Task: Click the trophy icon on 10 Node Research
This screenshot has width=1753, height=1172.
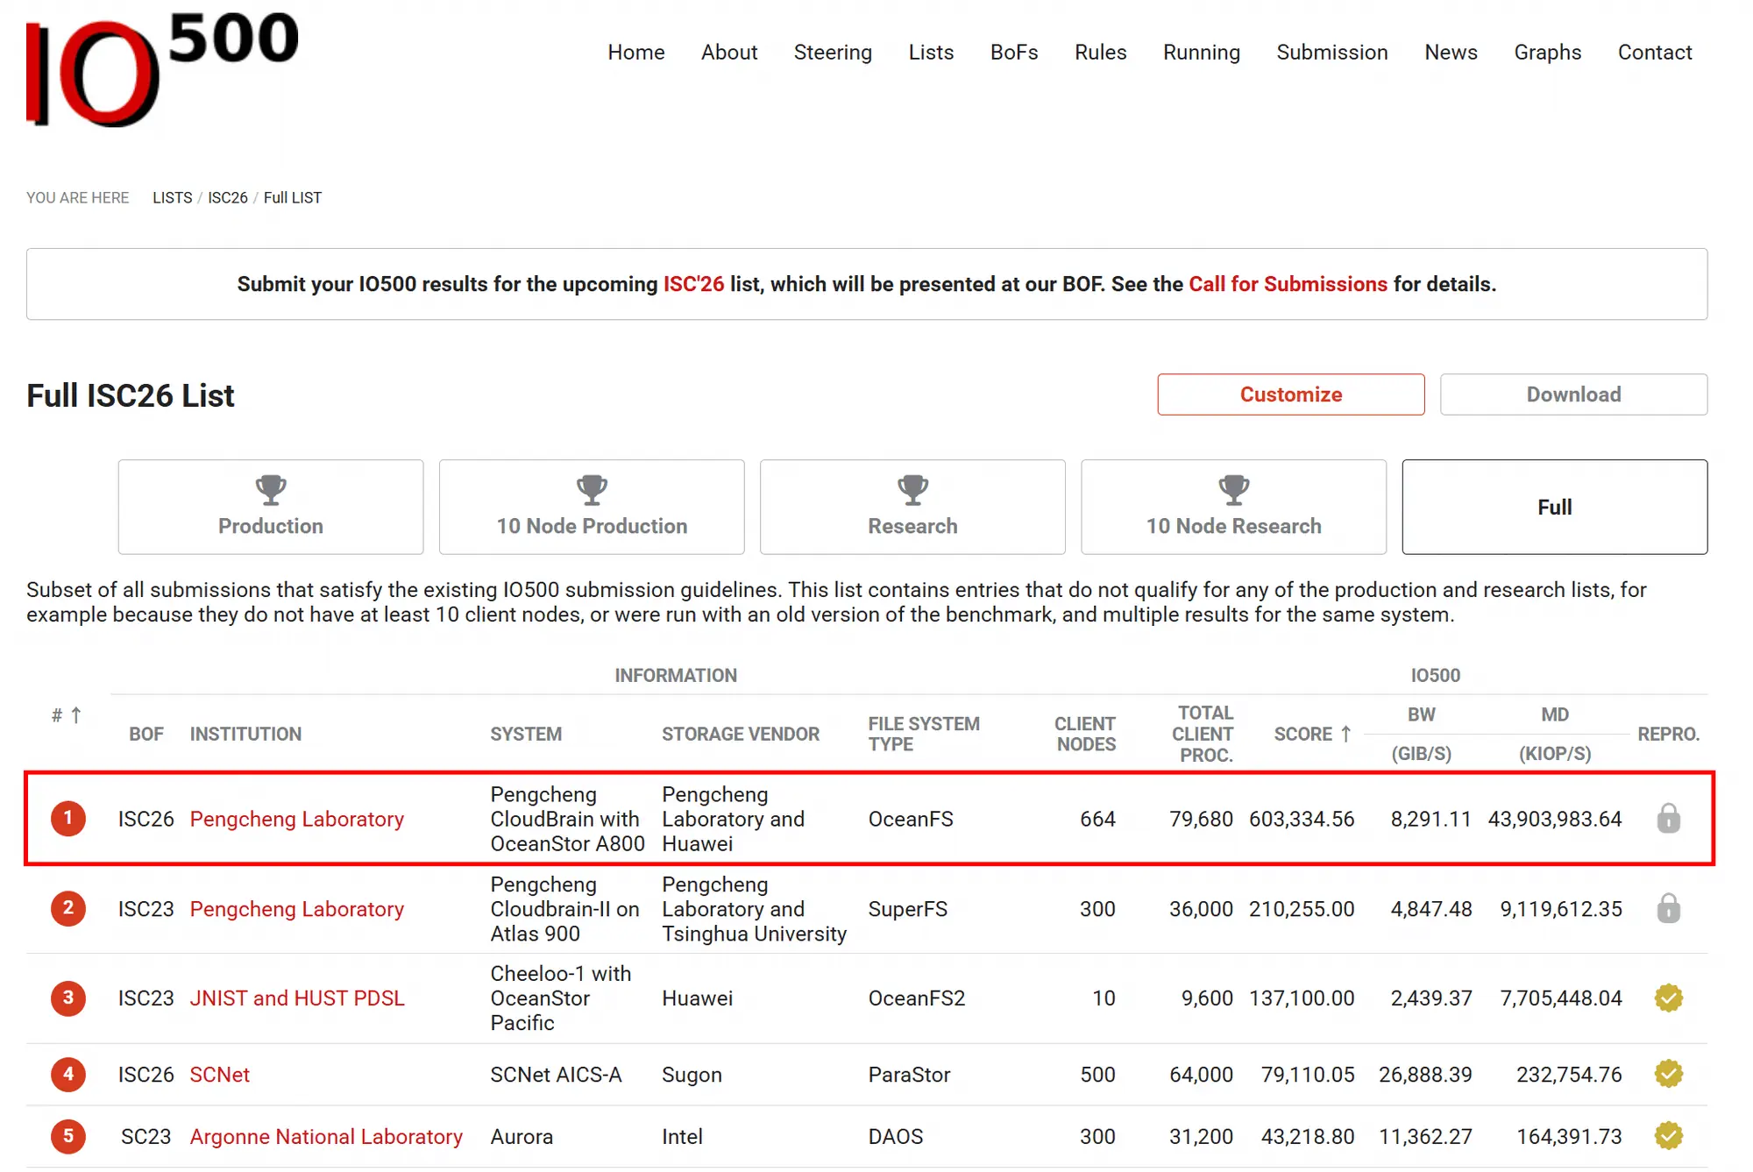Action: tap(1233, 489)
